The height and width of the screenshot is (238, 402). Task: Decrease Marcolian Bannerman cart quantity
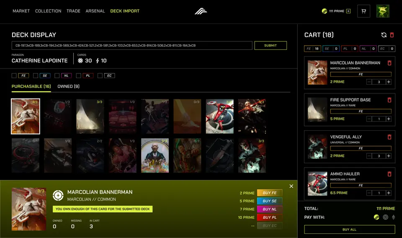tap(369, 82)
